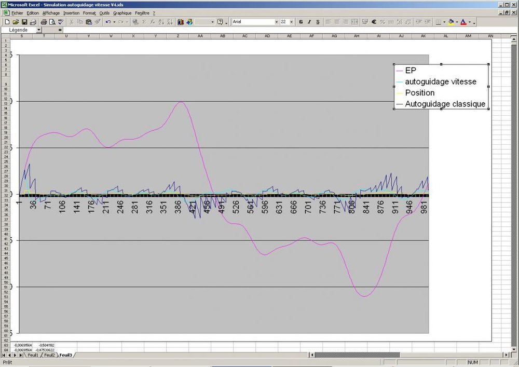Toggle underline (S) formatting
Image resolution: width=519 pixels, height=367 pixels.
coord(318,22)
